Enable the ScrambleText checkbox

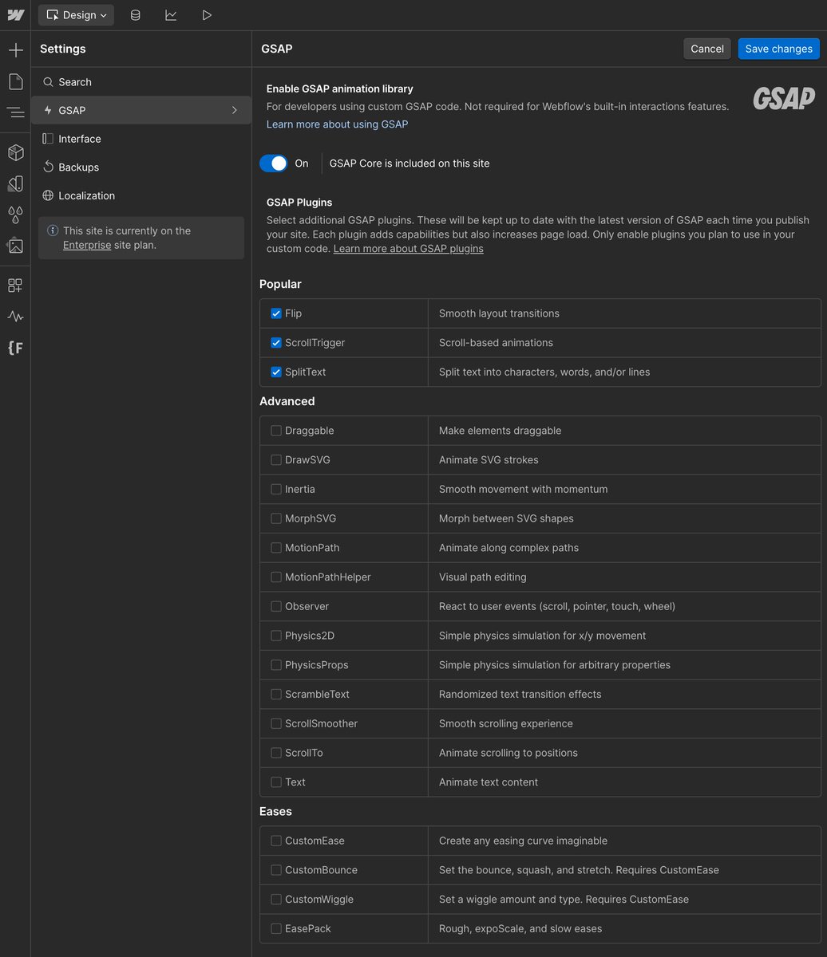(276, 694)
